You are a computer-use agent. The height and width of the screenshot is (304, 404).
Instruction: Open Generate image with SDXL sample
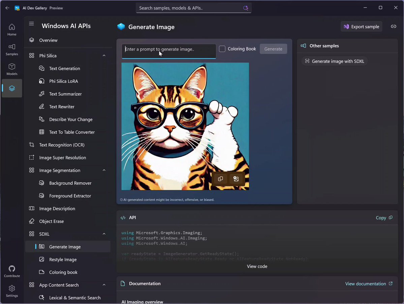[x=335, y=61]
